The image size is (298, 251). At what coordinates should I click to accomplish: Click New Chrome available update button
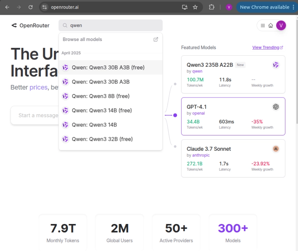pos(265,7)
